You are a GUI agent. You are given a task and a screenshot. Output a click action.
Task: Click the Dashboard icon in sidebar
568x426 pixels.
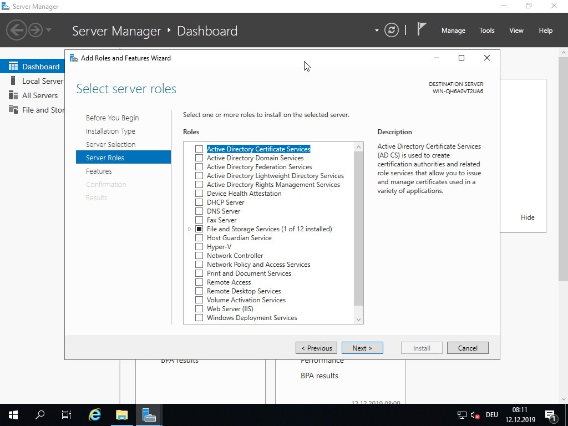[x=13, y=67]
